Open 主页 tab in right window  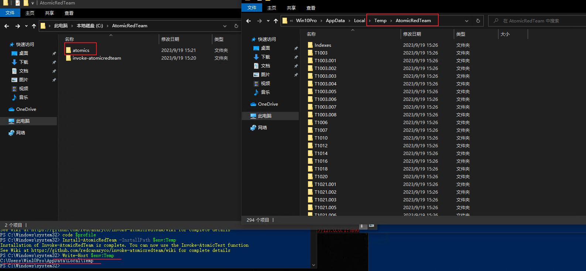coord(272,8)
